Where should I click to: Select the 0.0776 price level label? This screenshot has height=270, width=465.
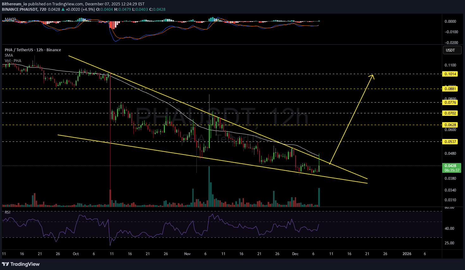click(x=450, y=103)
